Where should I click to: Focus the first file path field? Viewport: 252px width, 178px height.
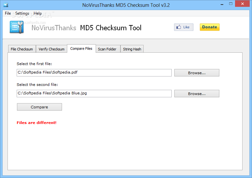click(x=94, y=73)
